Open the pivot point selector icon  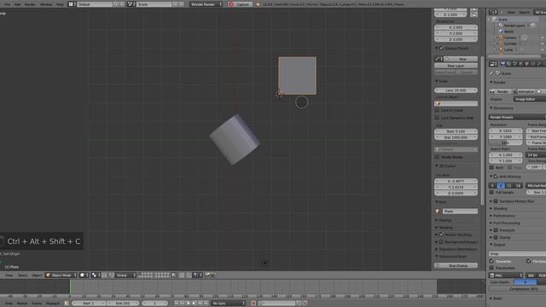pyautogui.click(x=96, y=275)
